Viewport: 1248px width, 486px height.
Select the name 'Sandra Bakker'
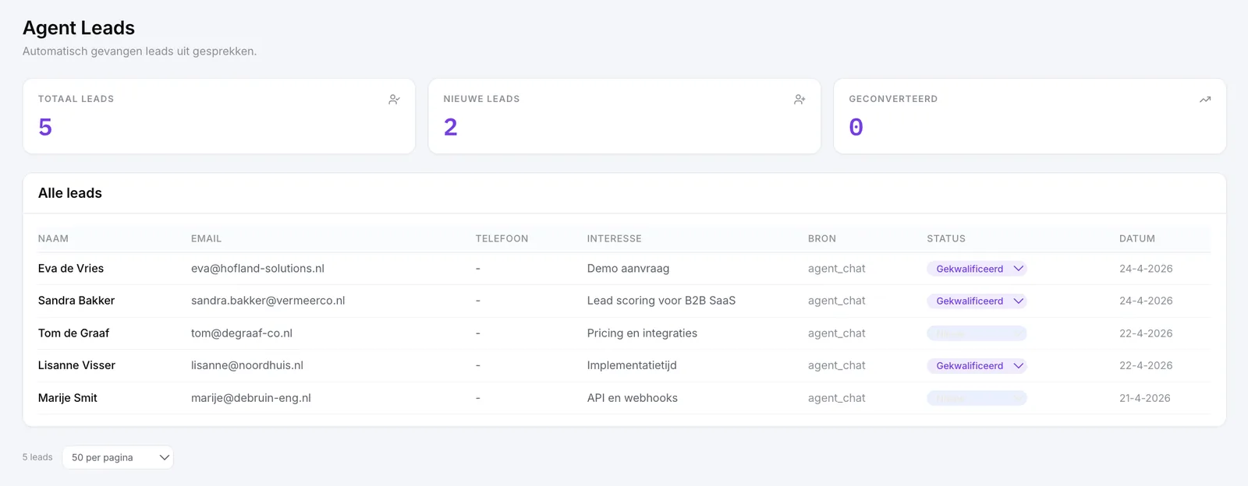[x=76, y=301]
